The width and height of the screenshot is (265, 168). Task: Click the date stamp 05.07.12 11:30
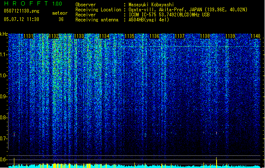point(21,19)
